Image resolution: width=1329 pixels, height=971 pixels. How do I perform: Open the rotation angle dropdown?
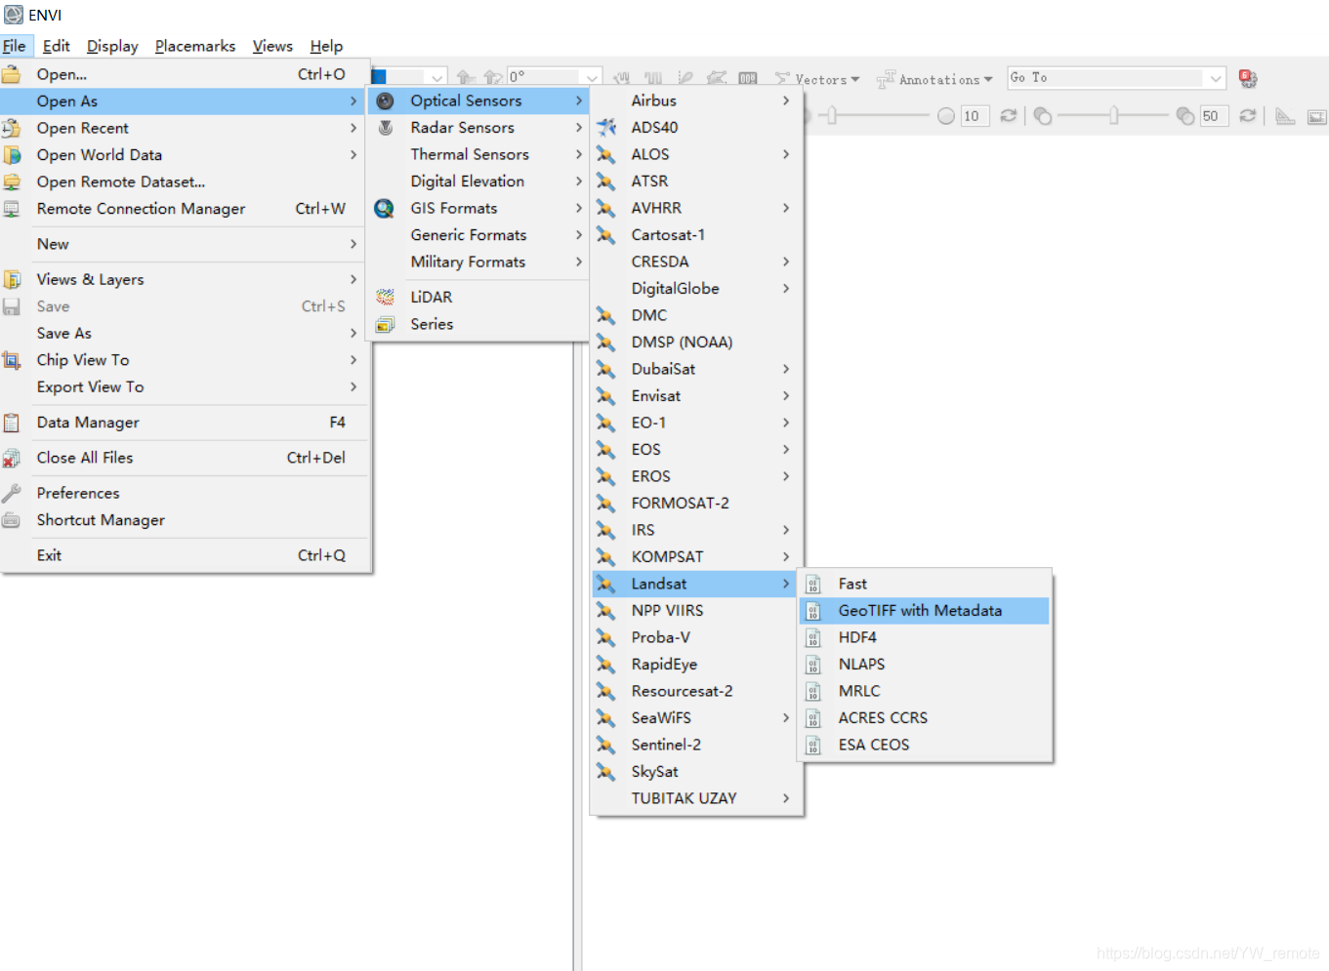pyautogui.click(x=593, y=77)
